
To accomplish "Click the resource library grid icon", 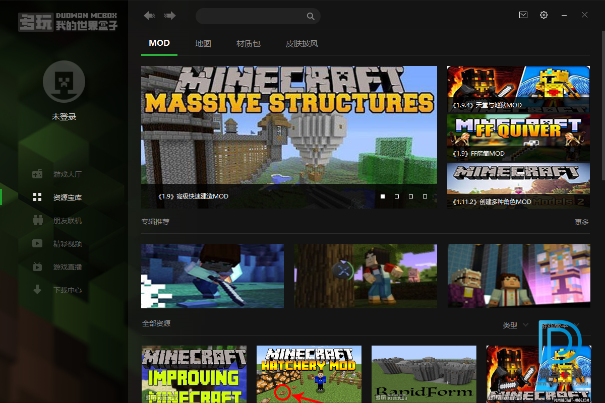I will pyautogui.click(x=37, y=197).
